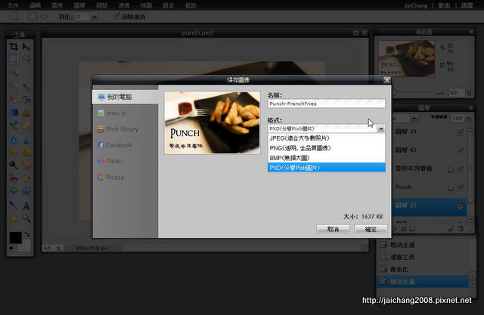Toggle visibility of 帶皮半月薯條 layer
This screenshot has width=484, height=315.
tap(461, 169)
